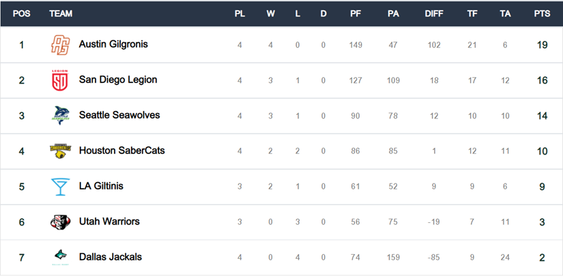The height and width of the screenshot is (276, 563).
Task: Click the Houston SaberCats logo
Action: [x=60, y=151]
